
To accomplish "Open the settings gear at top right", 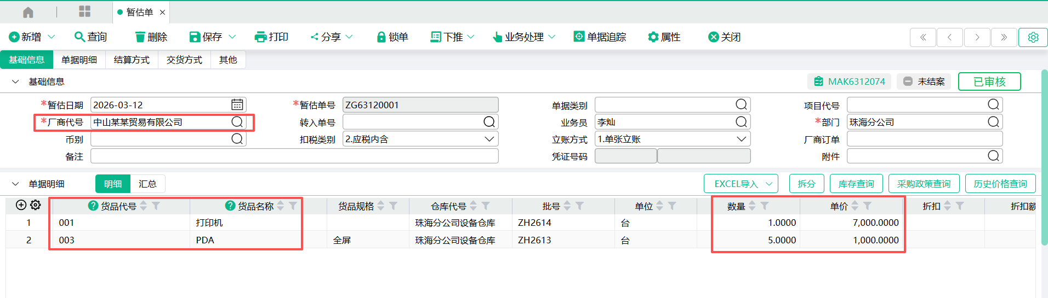I will 1033,37.
